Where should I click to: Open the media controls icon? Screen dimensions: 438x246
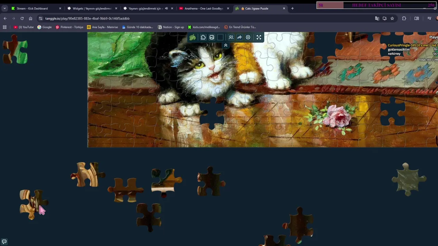429,18
